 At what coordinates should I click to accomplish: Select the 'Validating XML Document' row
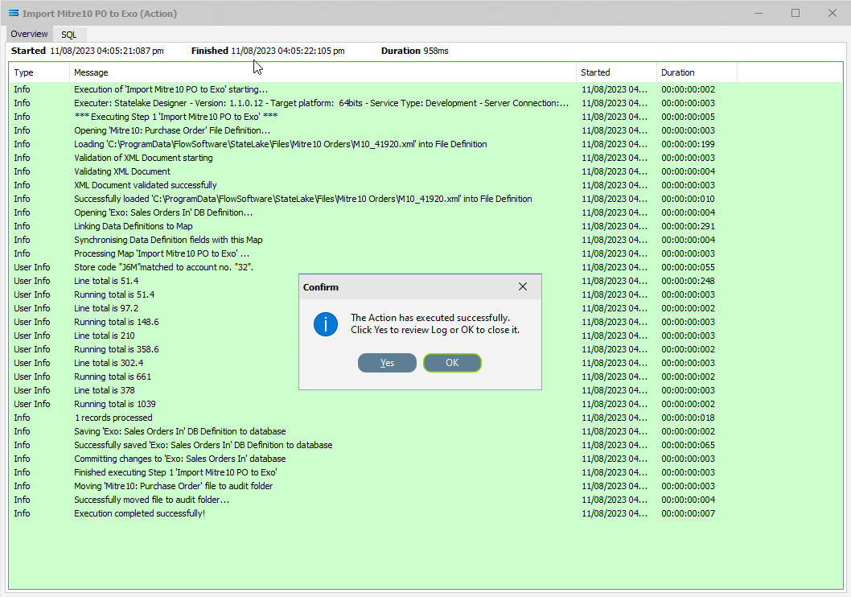[425, 171]
